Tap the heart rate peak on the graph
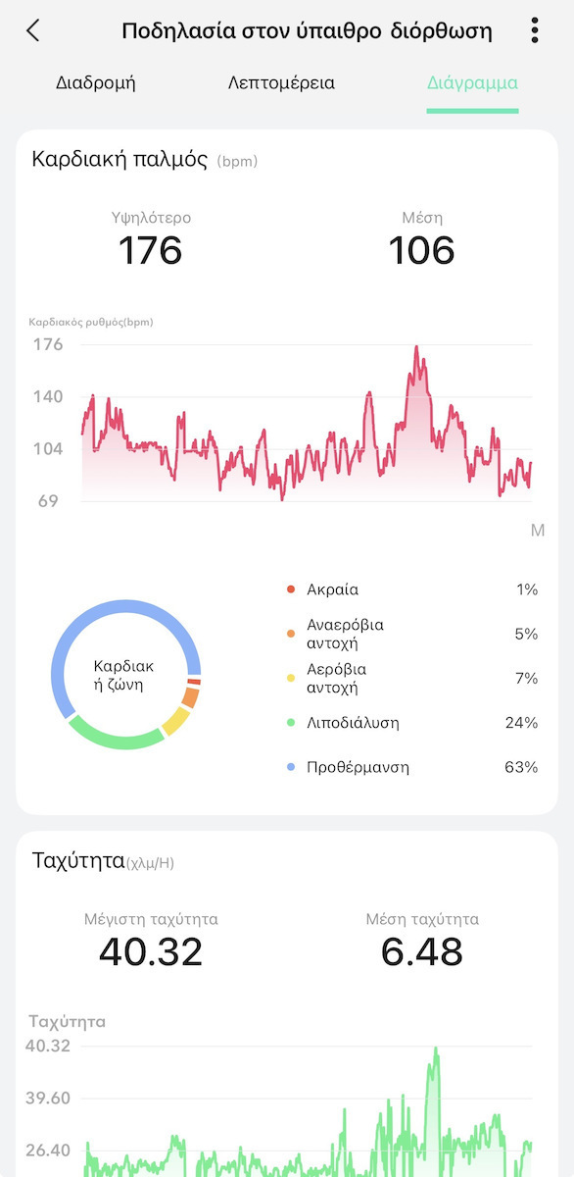This screenshot has width=574, height=1177. tap(416, 347)
